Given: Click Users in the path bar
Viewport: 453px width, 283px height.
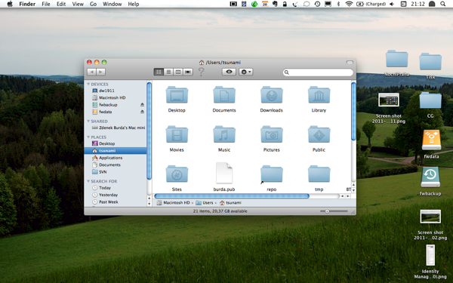Looking at the screenshot, I should coord(205,203).
